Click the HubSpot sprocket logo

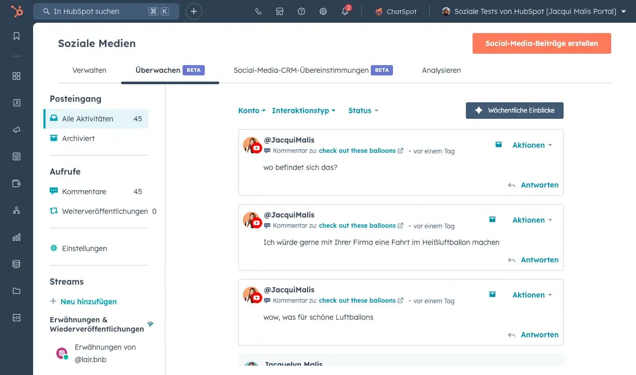tap(16, 11)
